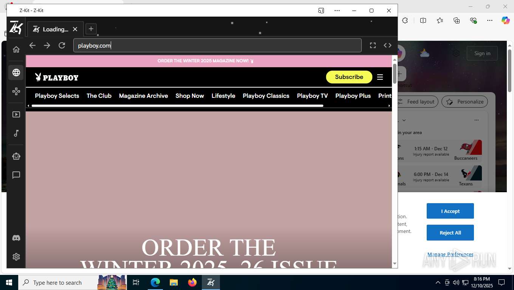Select the Loading... tab
The width and height of the screenshot is (514, 290).
(x=55, y=29)
